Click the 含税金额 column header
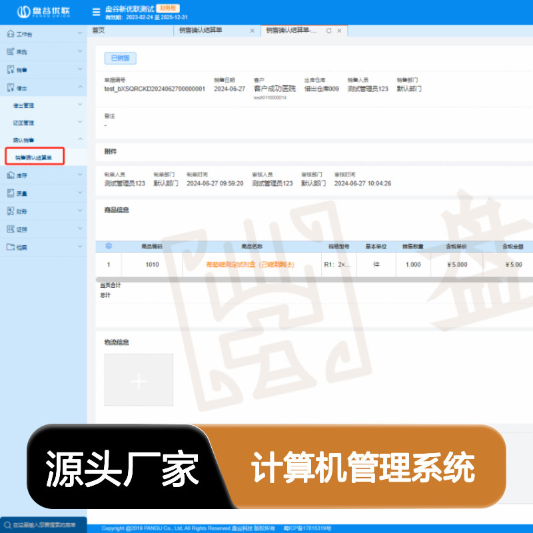533x533 pixels. (x=513, y=247)
